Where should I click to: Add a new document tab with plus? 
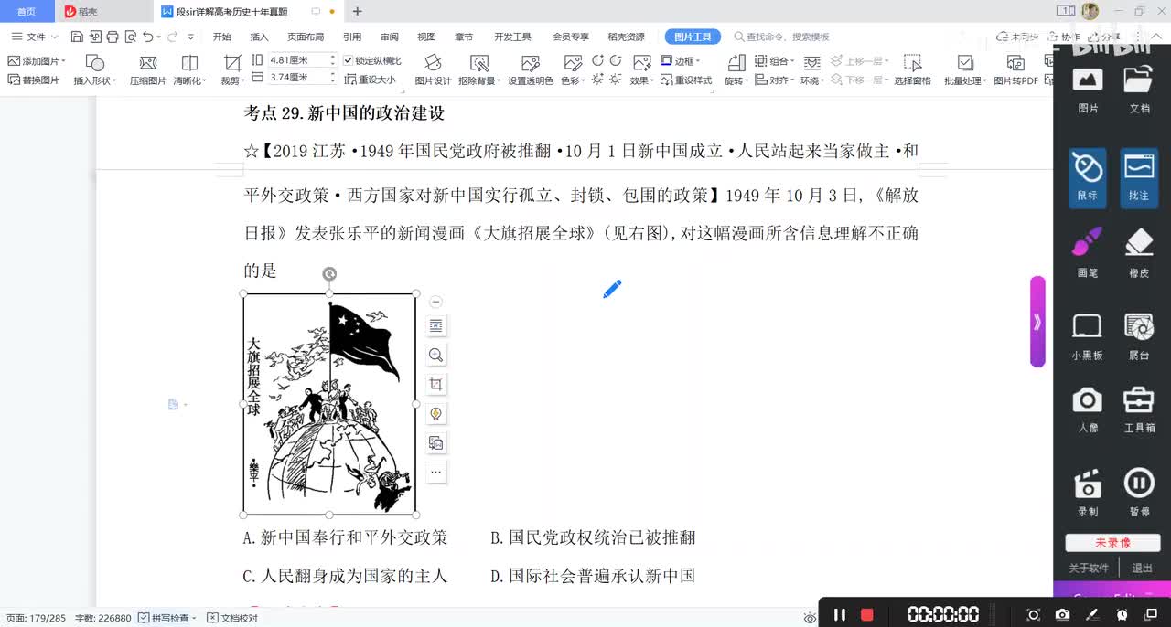[x=357, y=12]
